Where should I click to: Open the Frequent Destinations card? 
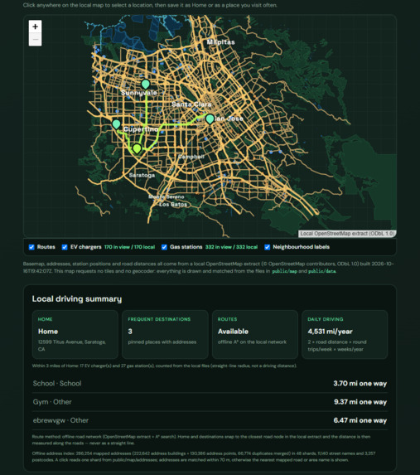pyautogui.click(x=165, y=334)
